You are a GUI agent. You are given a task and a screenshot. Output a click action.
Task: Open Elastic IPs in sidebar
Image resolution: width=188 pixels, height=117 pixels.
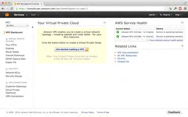[x=11, y=62]
